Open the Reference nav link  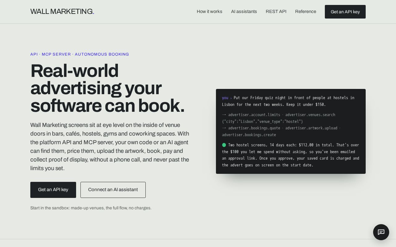coord(306,11)
